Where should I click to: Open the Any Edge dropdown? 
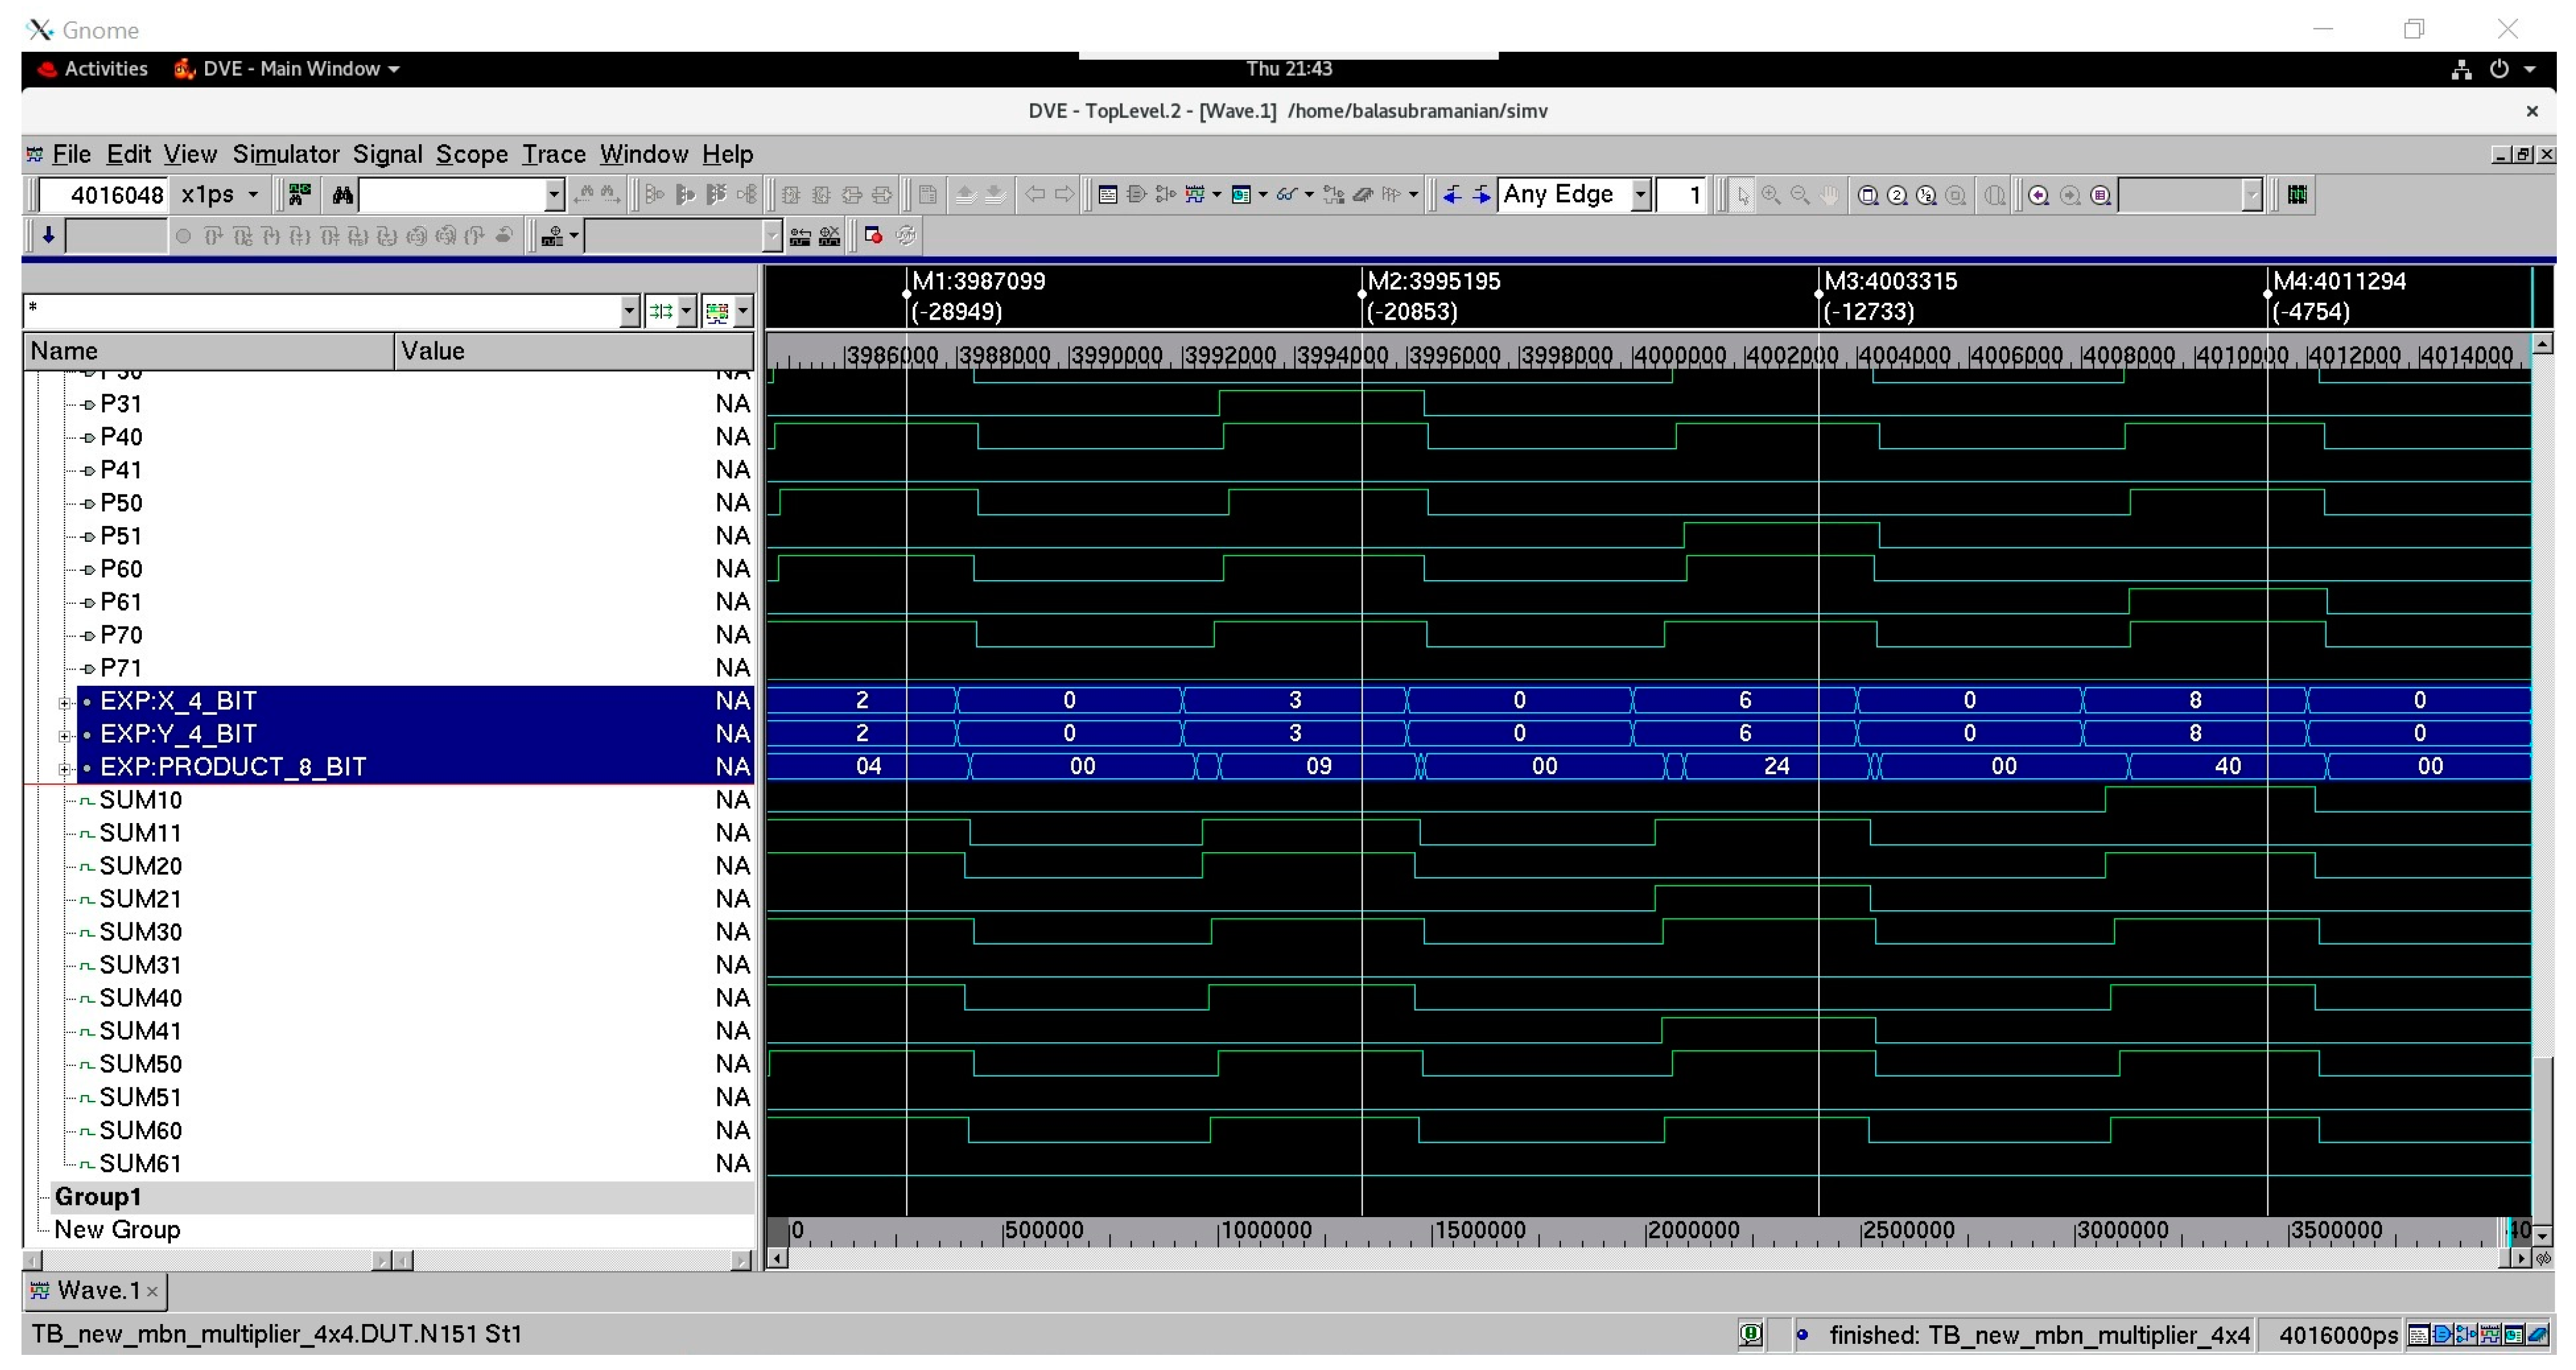[x=1640, y=195]
